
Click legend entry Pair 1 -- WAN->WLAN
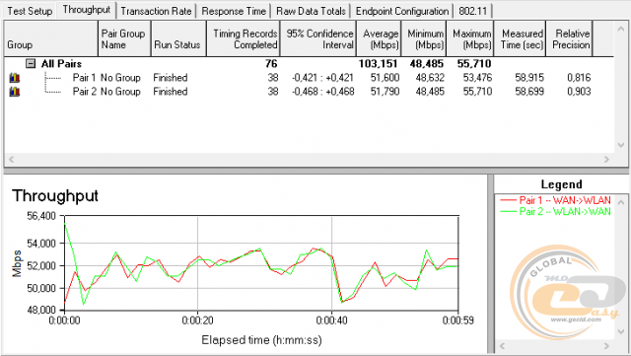click(x=555, y=200)
